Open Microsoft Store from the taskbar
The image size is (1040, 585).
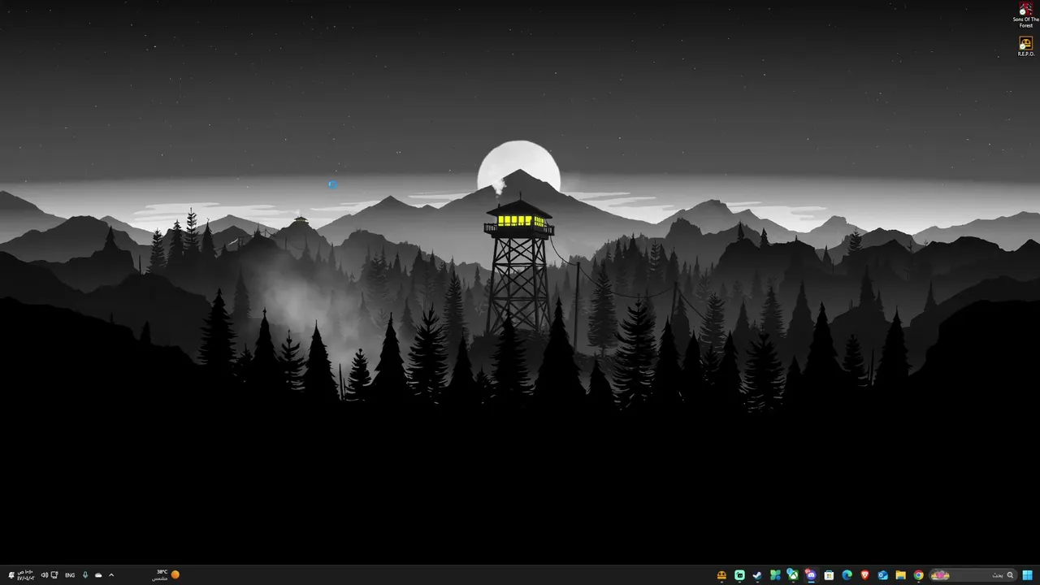click(829, 575)
